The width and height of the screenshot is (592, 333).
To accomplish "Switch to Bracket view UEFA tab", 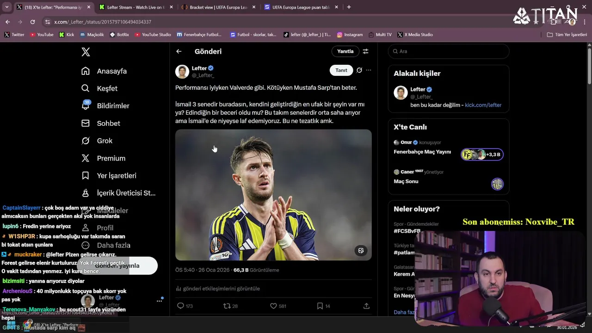I will coord(218,7).
